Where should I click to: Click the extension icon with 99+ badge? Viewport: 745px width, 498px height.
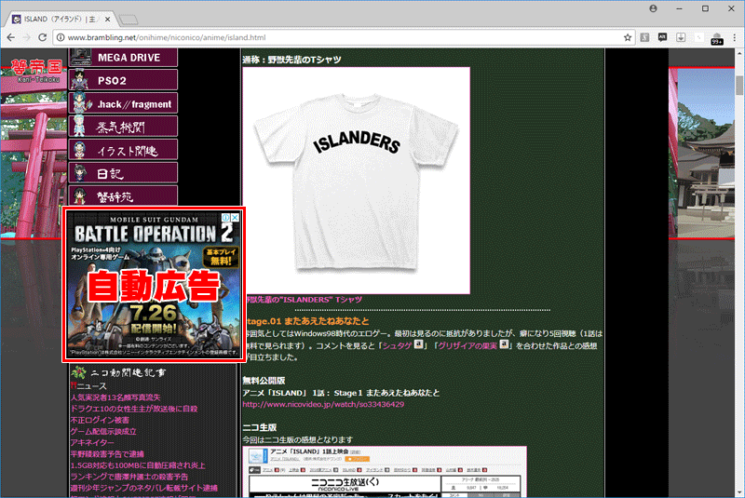click(716, 37)
